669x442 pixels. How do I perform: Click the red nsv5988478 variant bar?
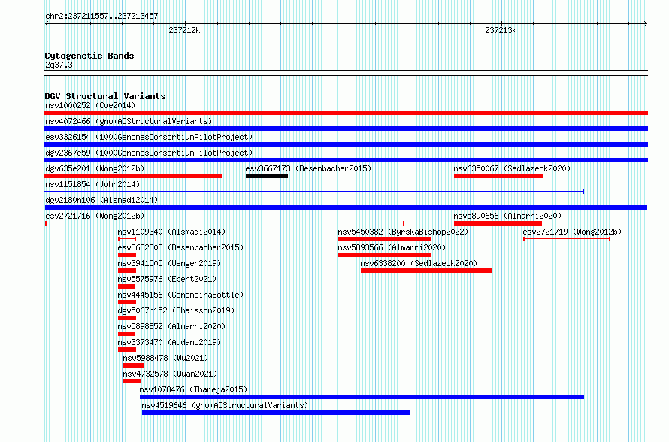[x=134, y=365]
